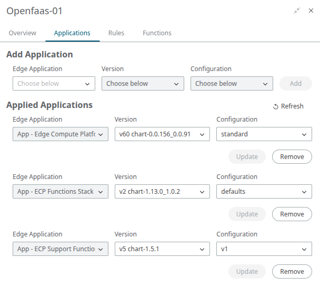The height and width of the screenshot is (287, 320).
Task: Expand the 'defaults' configuration dropdown
Action: (264, 192)
